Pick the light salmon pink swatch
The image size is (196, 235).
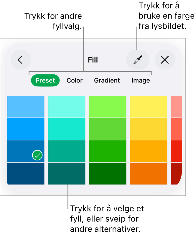[x=176, y=107]
